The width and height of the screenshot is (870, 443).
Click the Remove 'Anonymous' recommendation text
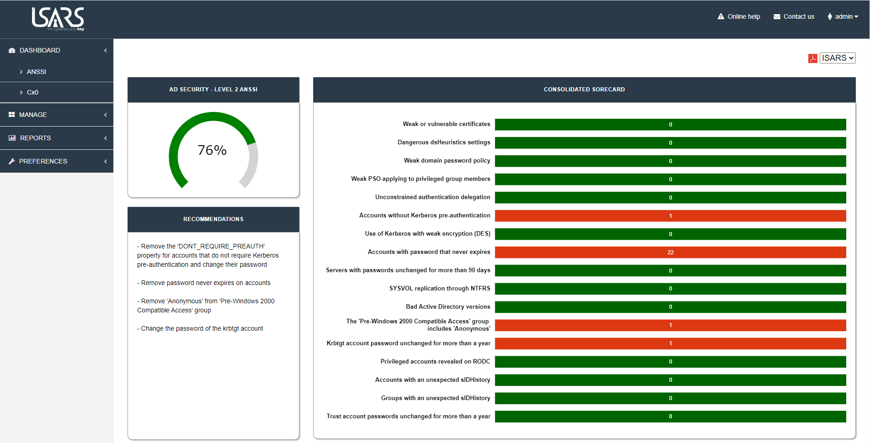click(206, 306)
